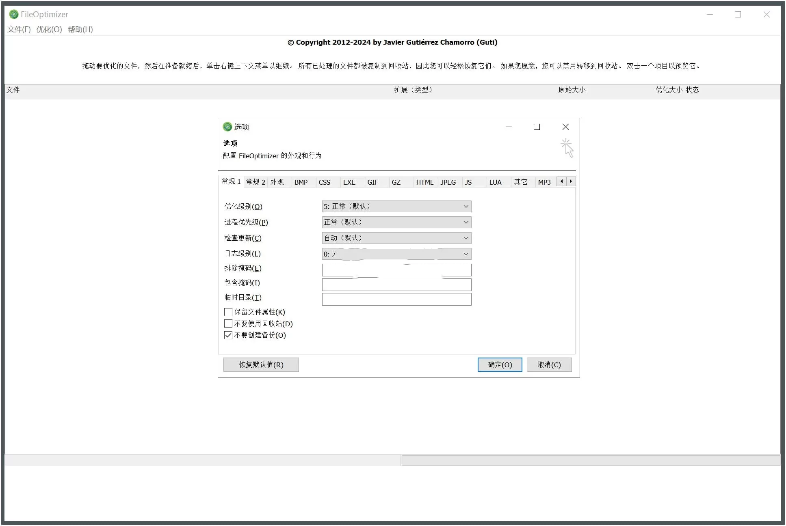Confirm with 确定(O) button
Viewport: 786px width, 526px height.
(500, 364)
